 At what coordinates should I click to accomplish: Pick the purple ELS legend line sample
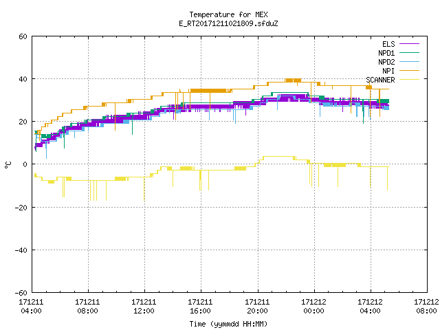pyautogui.click(x=409, y=44)
